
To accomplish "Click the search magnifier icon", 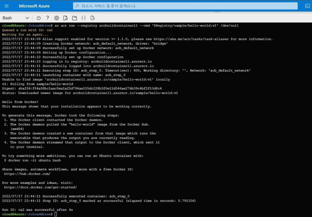I will coord(77,6).
